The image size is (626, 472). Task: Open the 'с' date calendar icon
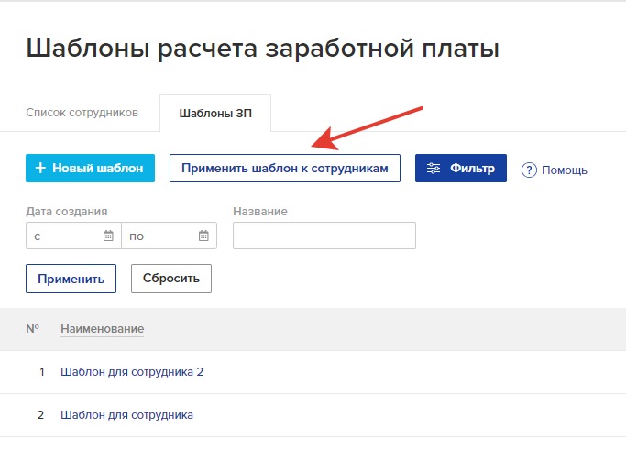point(108,236)
